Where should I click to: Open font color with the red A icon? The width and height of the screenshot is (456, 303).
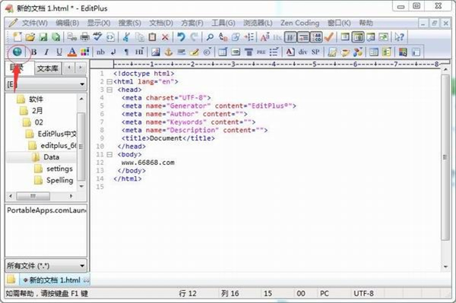[x=72, y=52]
